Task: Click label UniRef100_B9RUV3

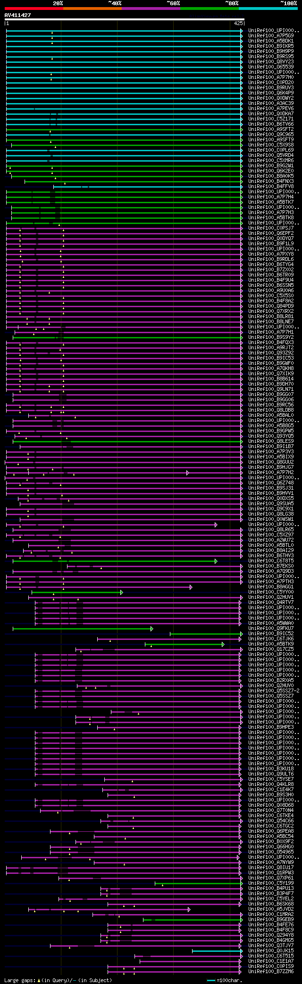Action: [271, 87]
